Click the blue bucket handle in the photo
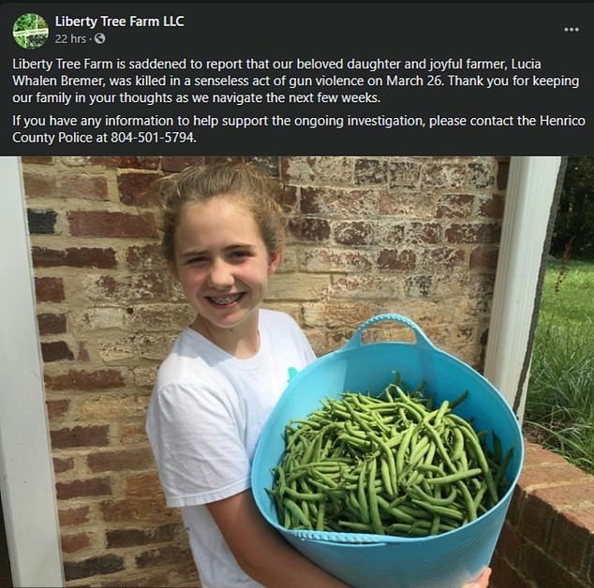The width and height of the screenshot is (594, 588). point(394,325)
